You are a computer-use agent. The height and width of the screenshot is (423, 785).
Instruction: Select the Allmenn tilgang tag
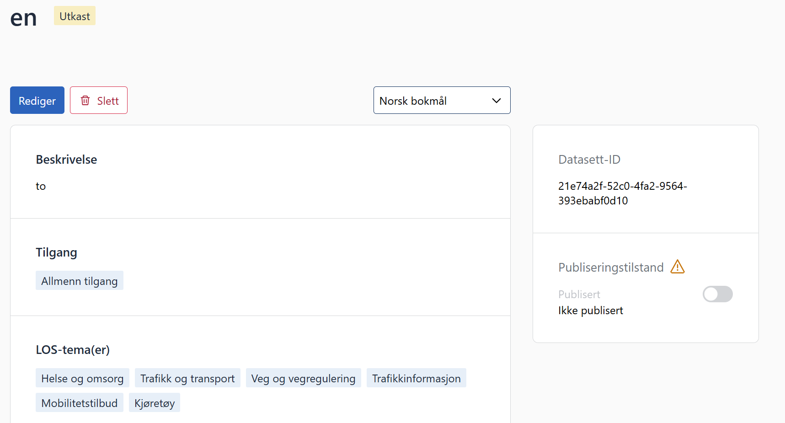[80, 281]
